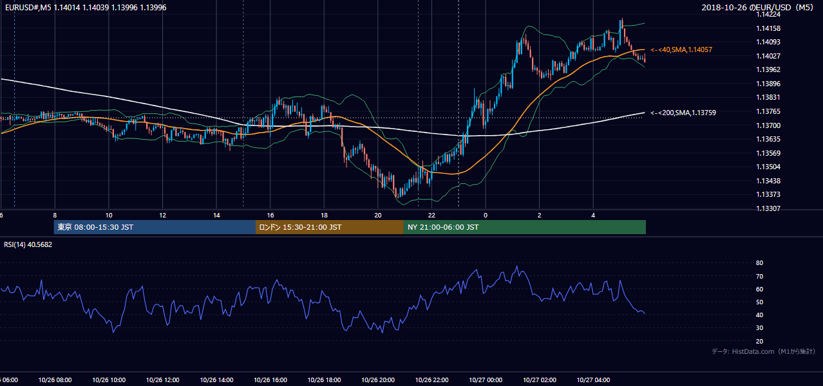Click price axis value 1.13896
The width and height of the screenshot is (823, 386).
[768, 84]
